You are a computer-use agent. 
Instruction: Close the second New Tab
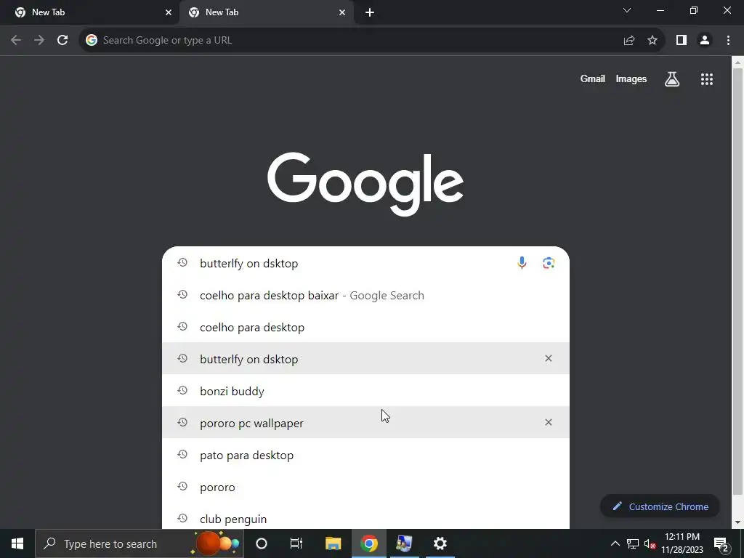(342, 12)
